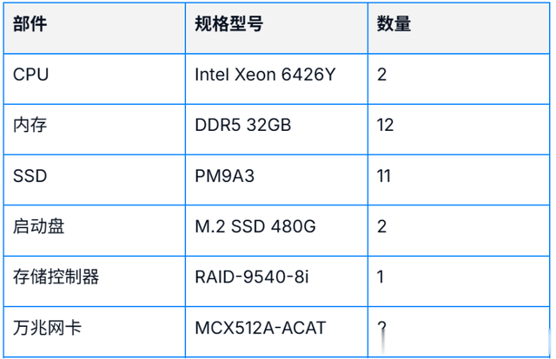Select the quantity cell showing 12
The image size is (556, 359).
[x=386, y=125]
